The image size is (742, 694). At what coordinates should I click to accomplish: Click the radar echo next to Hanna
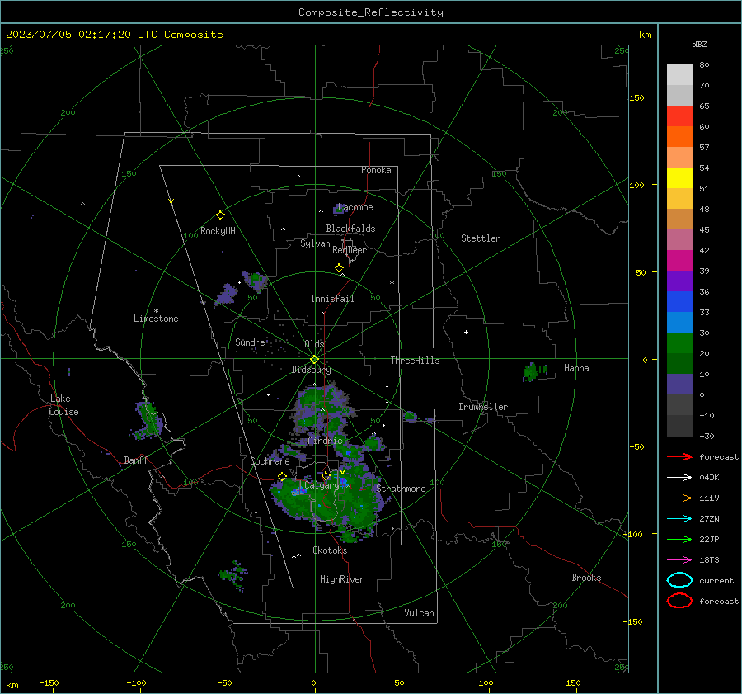click(x=533, y=371)
